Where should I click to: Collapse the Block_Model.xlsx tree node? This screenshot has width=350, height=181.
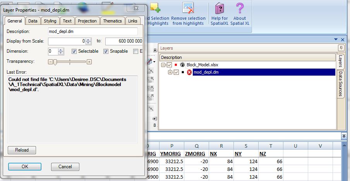tap(163, 65)
